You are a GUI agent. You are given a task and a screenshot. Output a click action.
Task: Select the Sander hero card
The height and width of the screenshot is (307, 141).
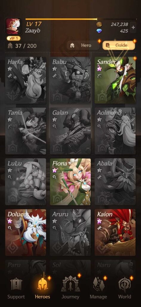(115, 80)
